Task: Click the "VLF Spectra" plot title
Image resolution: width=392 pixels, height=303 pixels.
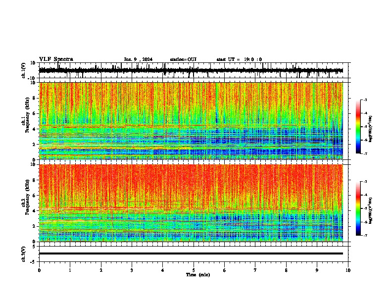Action: click(56, 59)
